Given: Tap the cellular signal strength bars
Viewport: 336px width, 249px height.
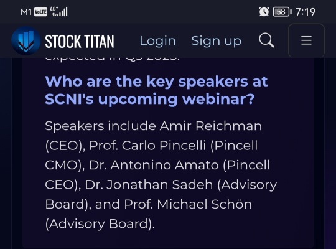Looking at the screenshot, I should click(63, 12).
